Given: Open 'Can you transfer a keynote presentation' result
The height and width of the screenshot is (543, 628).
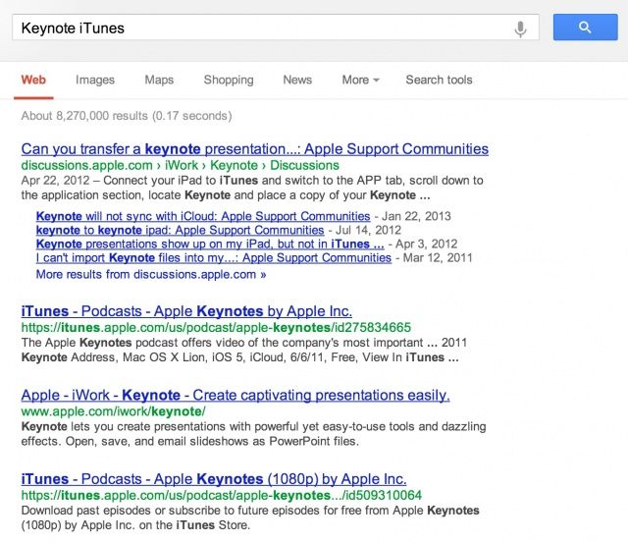Looking at the screenshot, I should coord(255,149).
